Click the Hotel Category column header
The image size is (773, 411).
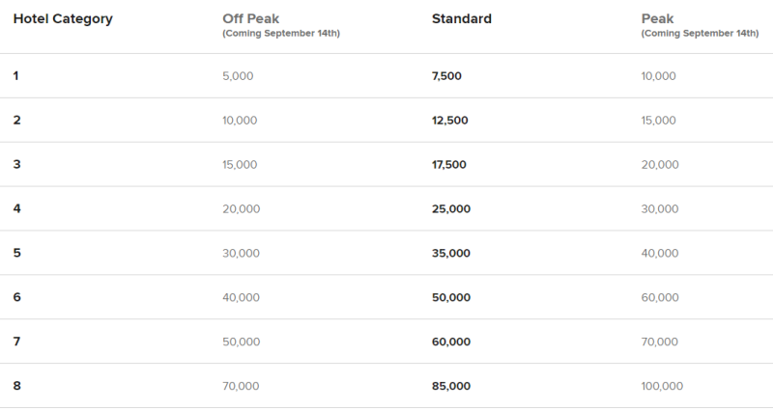click(63, 19)
